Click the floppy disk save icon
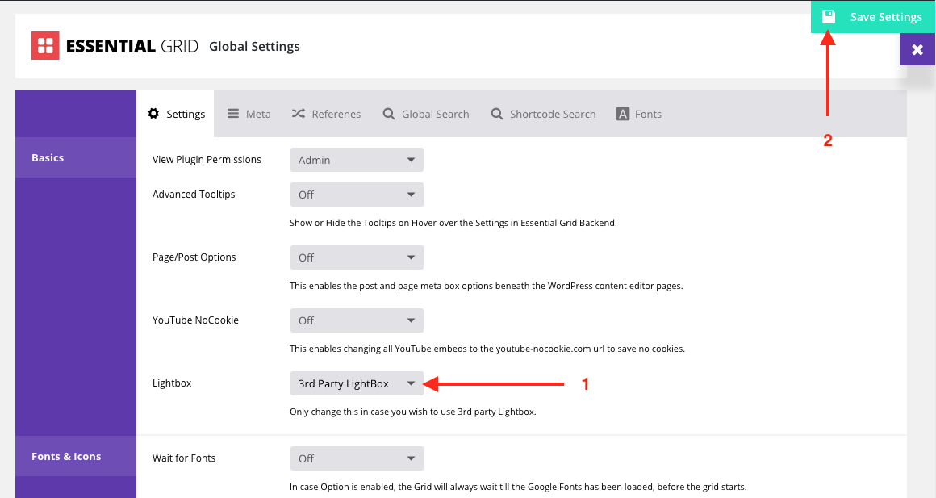 point(829,17)
